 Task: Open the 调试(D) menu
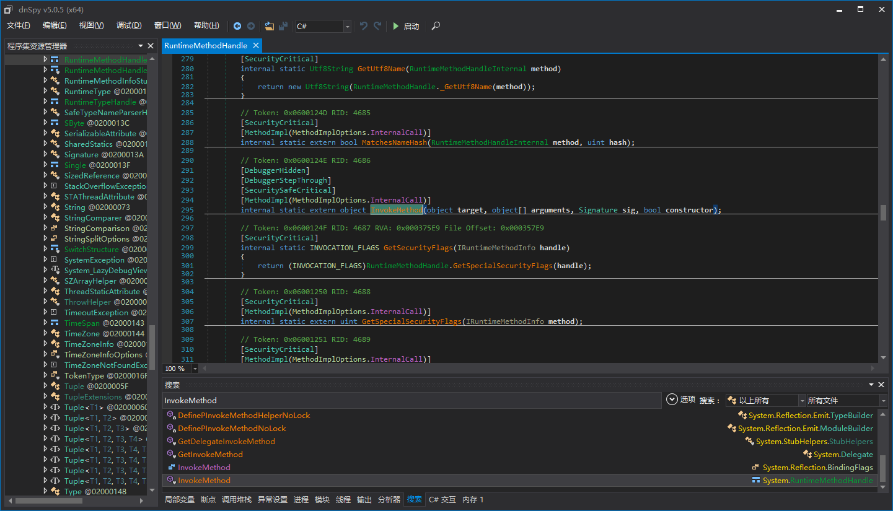click(x=129, y=25)
